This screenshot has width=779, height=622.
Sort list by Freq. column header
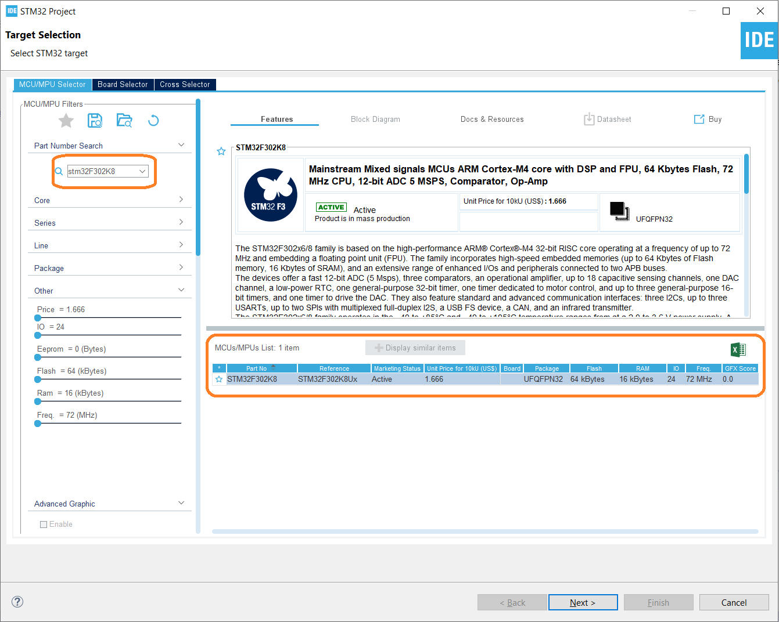[703, 368]
